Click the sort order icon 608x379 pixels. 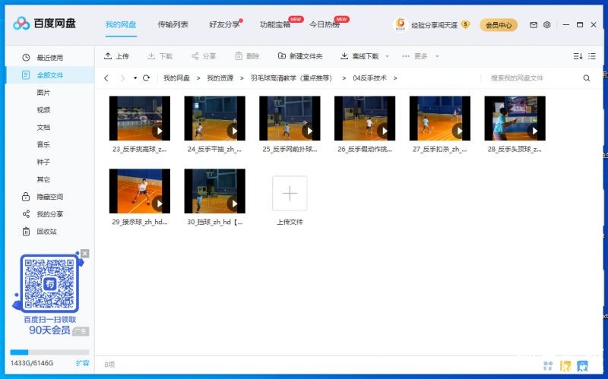tap(578, 56)
